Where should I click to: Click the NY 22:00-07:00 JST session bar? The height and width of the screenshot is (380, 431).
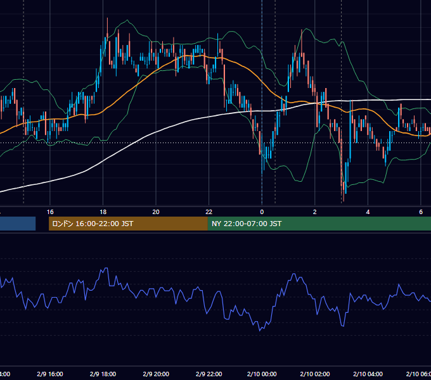point(319,224)
